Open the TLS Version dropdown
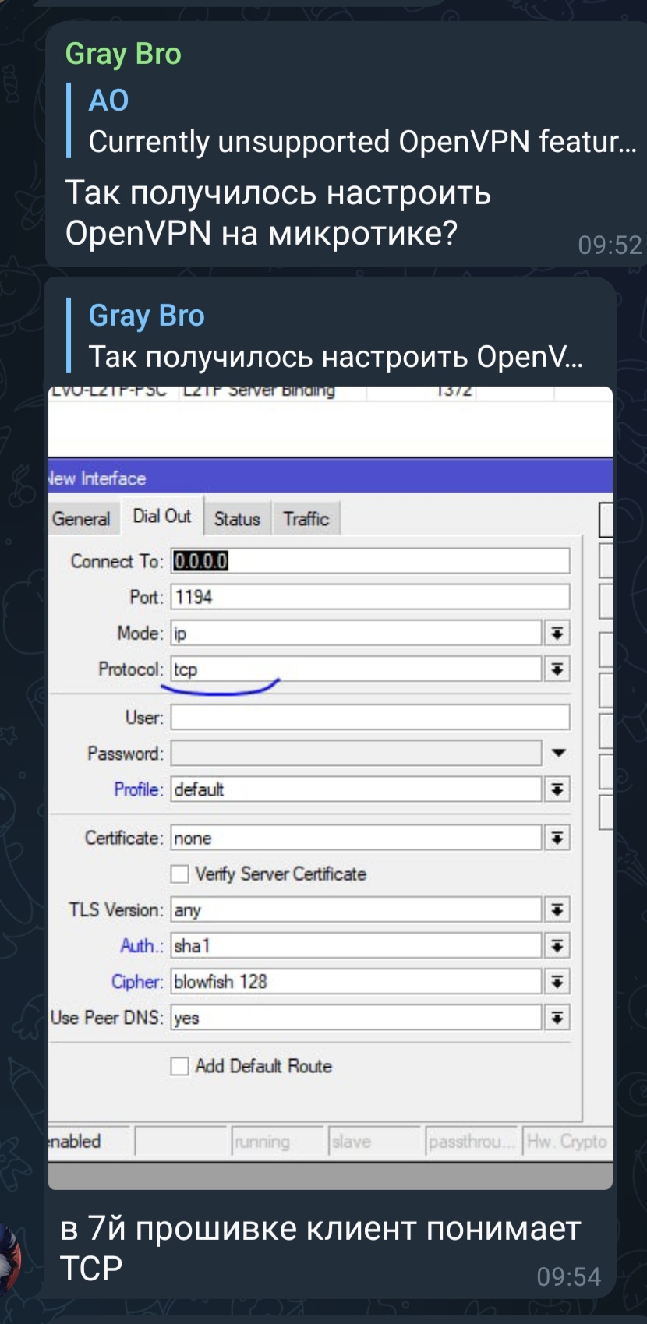Screen dimensions: 647x1324 click(x=557, y=910)
